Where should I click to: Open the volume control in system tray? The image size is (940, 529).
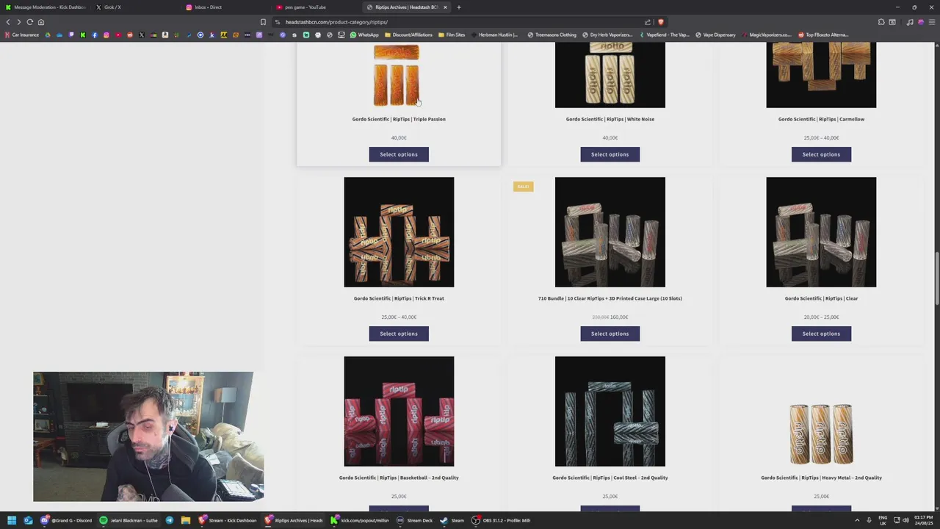tap(905, 520)
